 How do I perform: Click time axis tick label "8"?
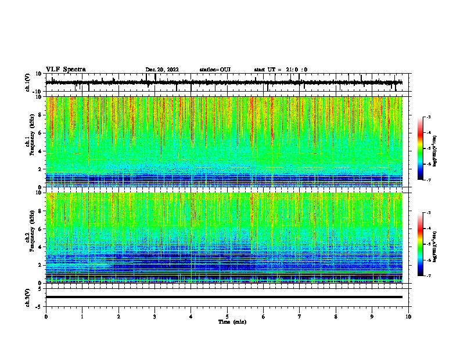click(336, 317)
